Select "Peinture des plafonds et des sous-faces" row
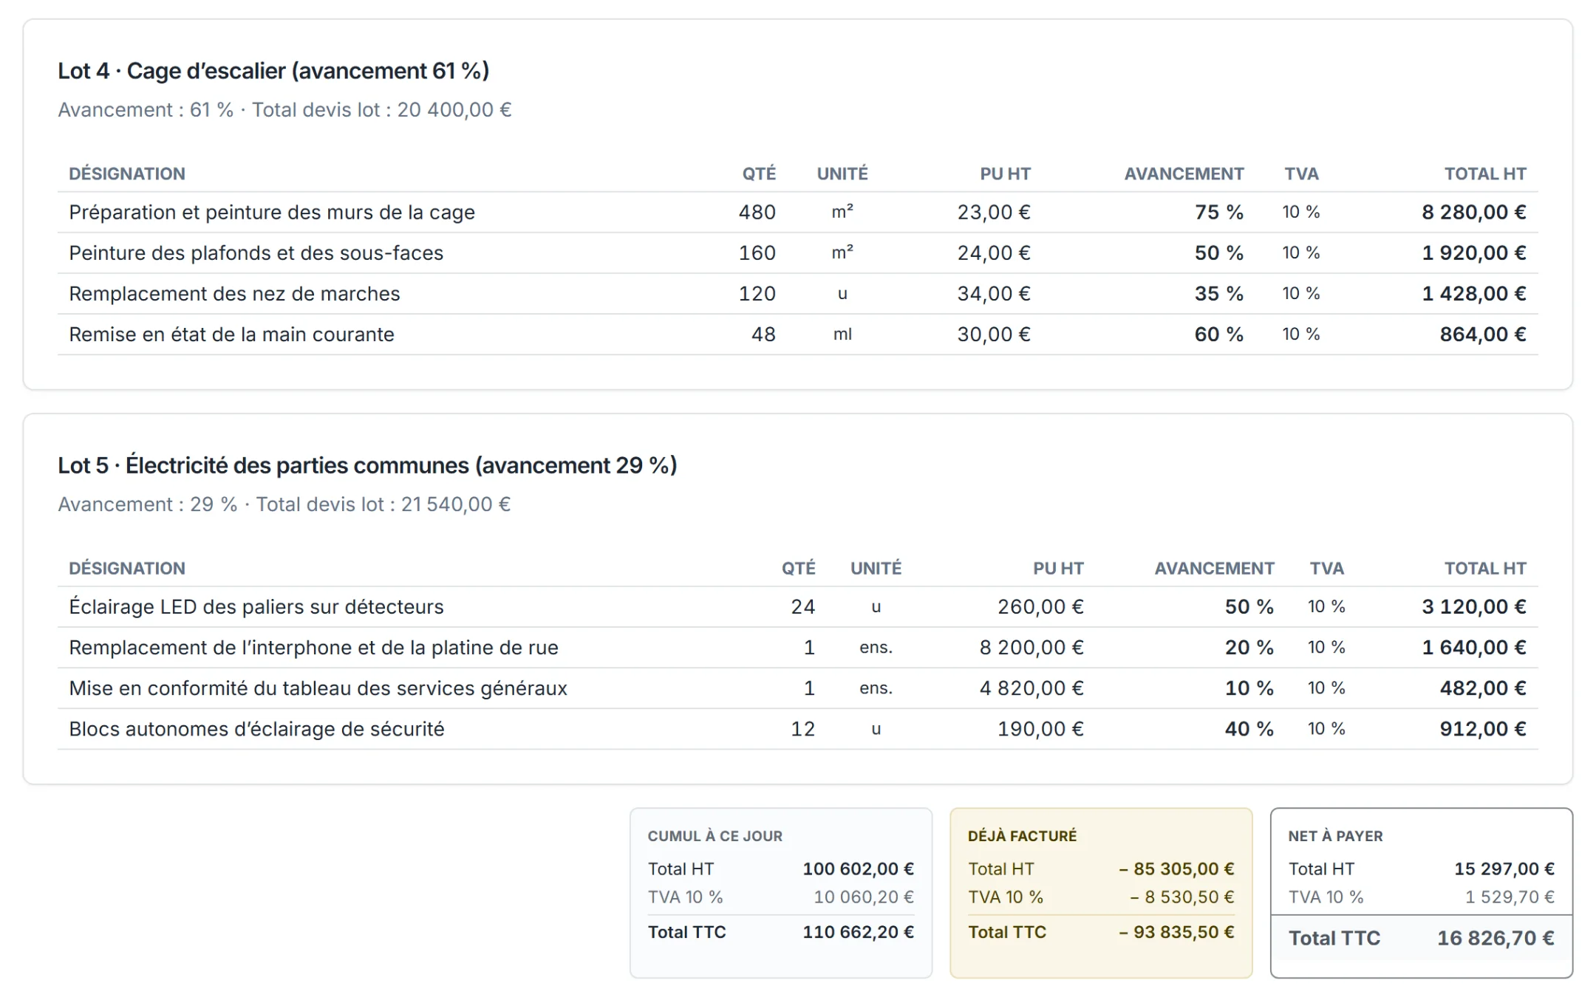 tap(798, 253)
